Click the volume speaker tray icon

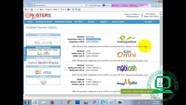click(x=145, y=102)
